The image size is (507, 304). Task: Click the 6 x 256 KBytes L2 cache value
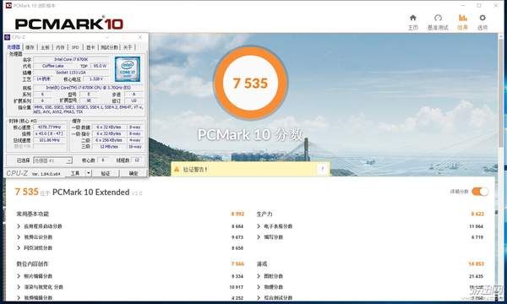coord(109,140)
